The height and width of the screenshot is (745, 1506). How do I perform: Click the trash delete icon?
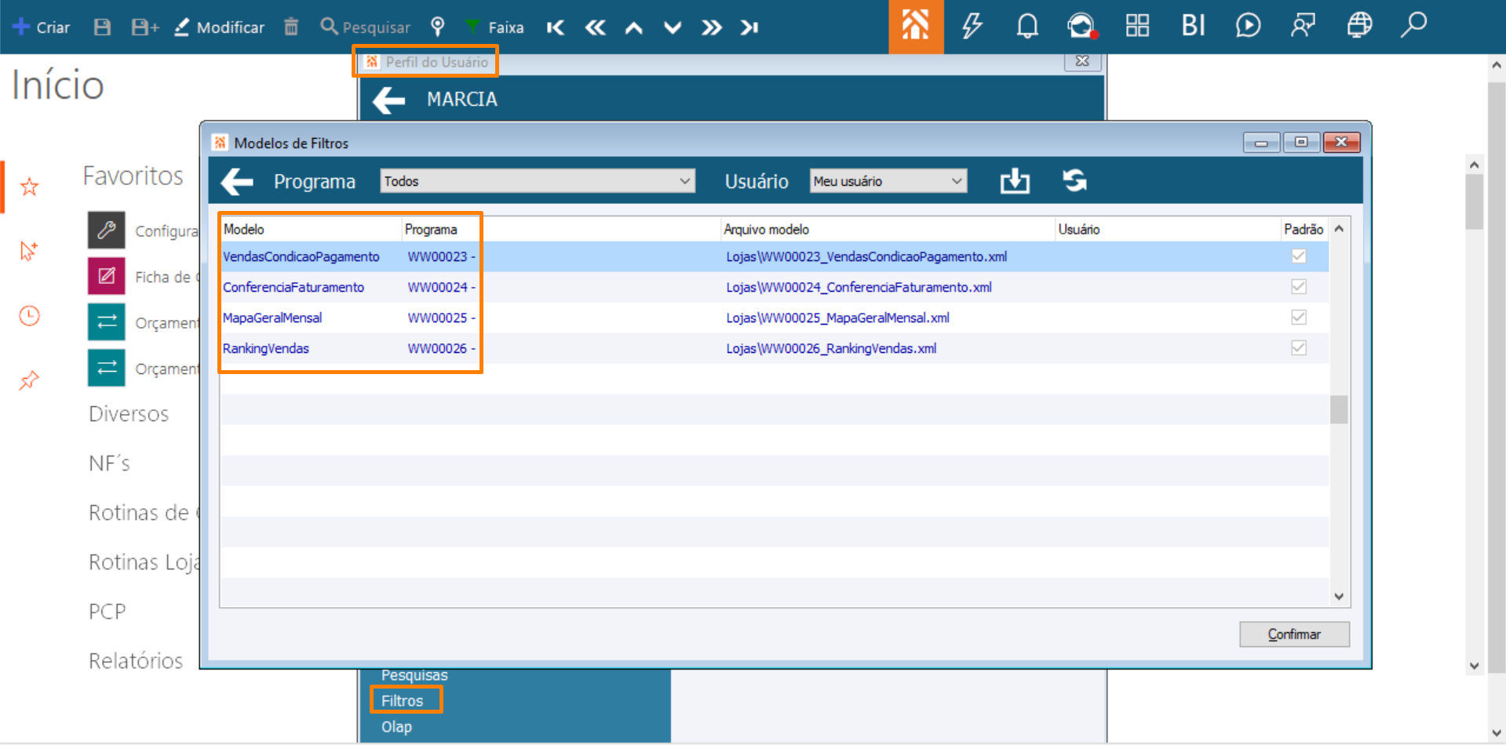(291, 27)
